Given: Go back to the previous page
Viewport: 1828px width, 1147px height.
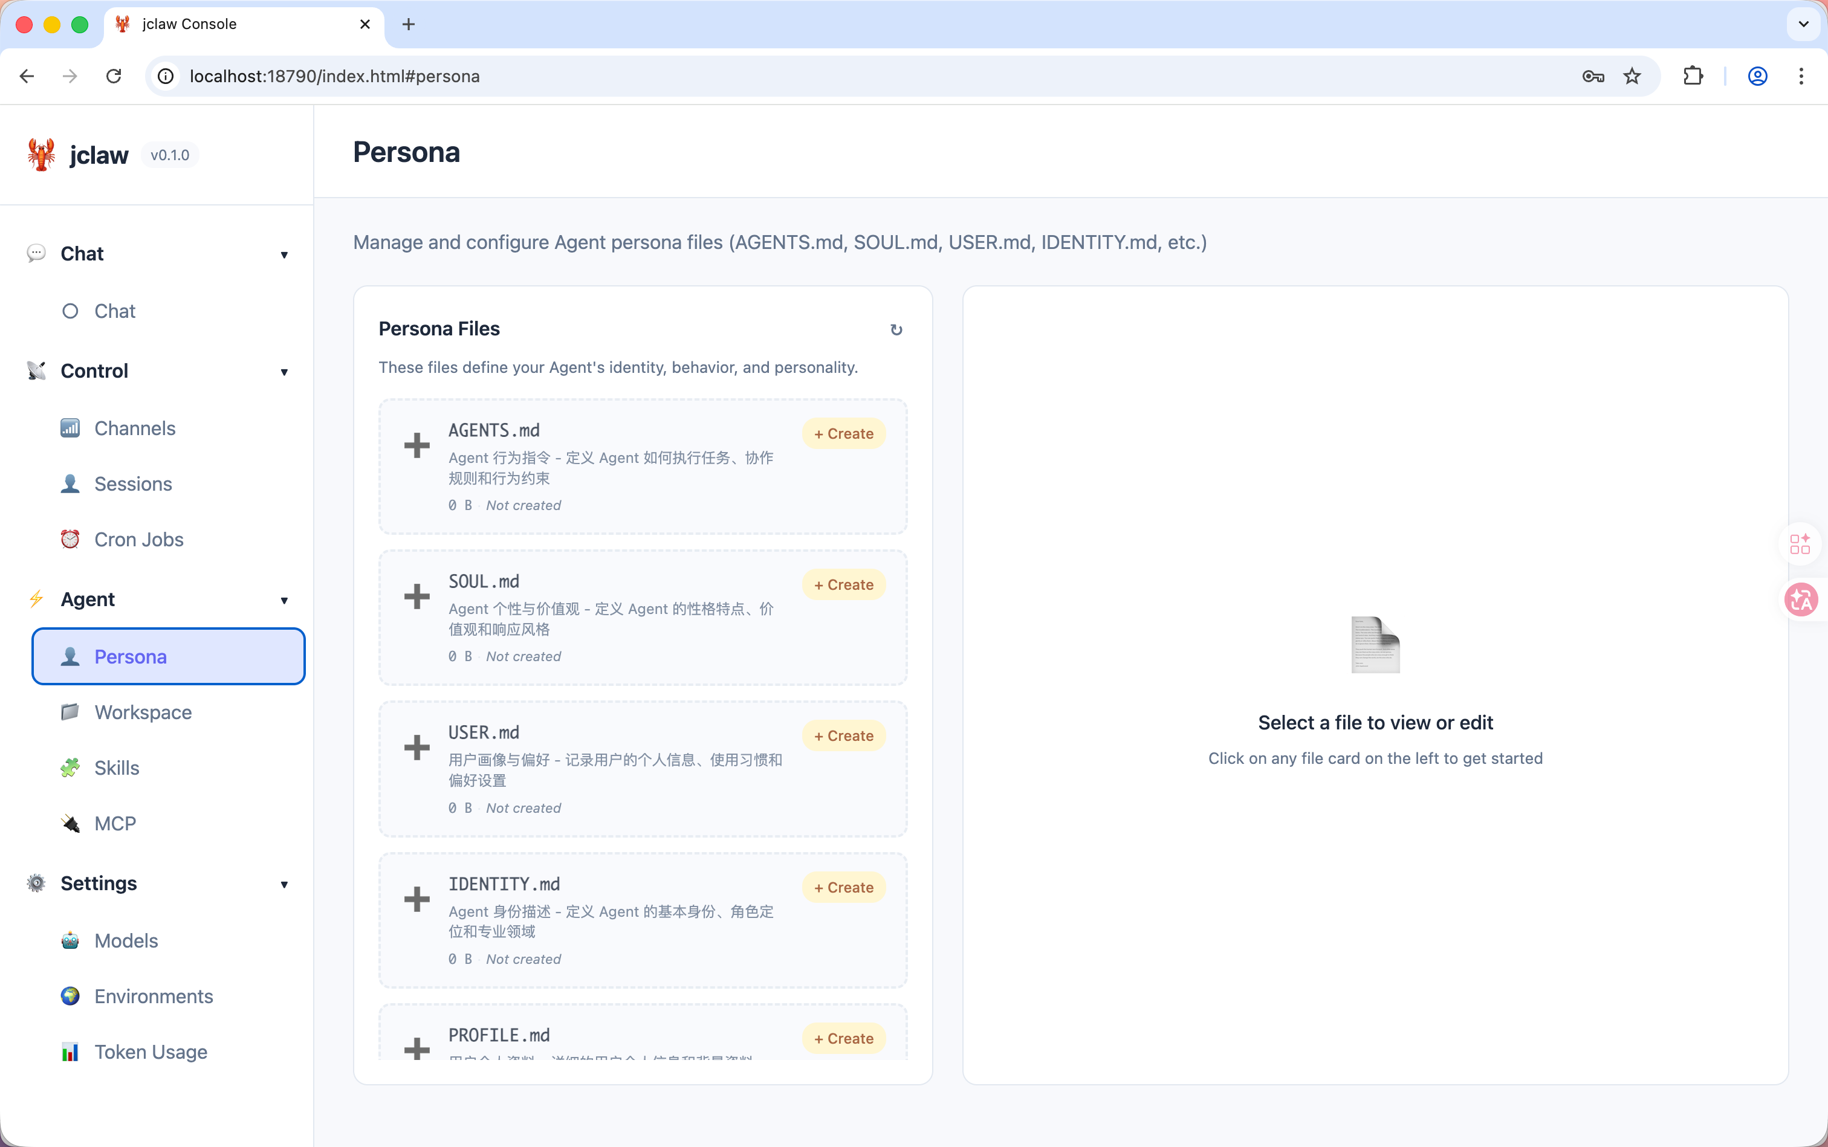Looking at the screenshot, I should point(27,76).
